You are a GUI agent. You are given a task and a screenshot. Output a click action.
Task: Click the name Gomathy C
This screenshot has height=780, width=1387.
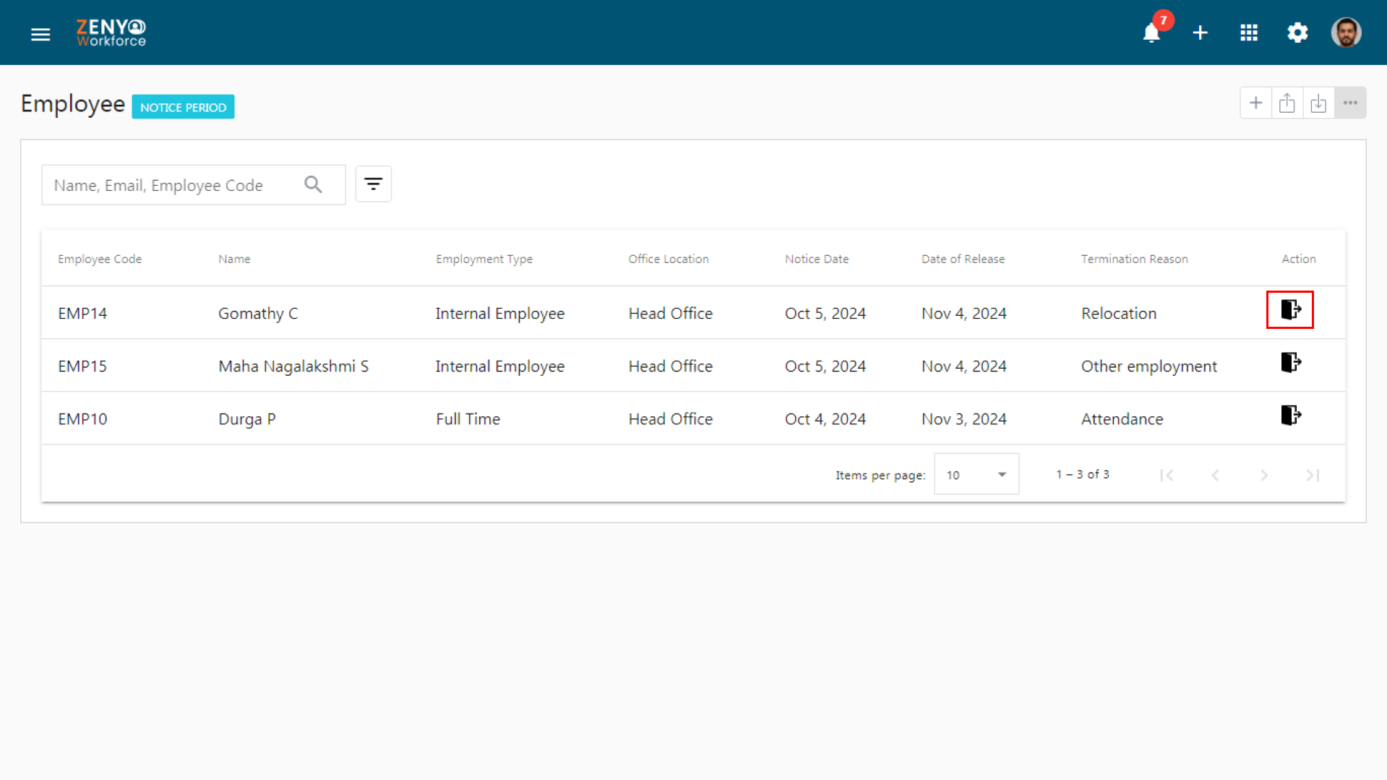click(258, 313)
